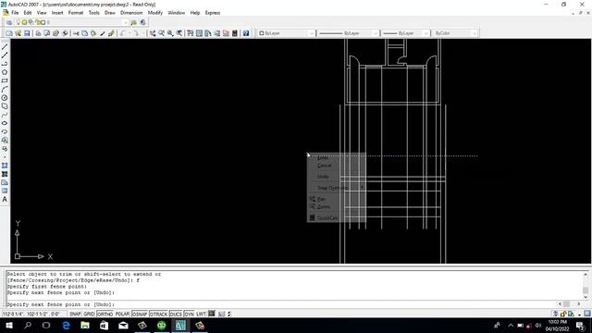Open the File menu
592x333 pixels.
pos(15,13)
